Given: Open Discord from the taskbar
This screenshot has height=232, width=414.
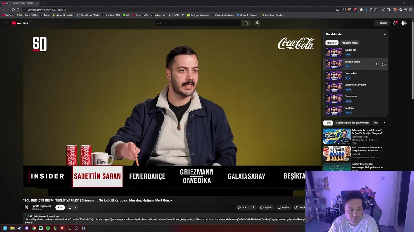Looking at the screenshot, I should click(27, 228).
